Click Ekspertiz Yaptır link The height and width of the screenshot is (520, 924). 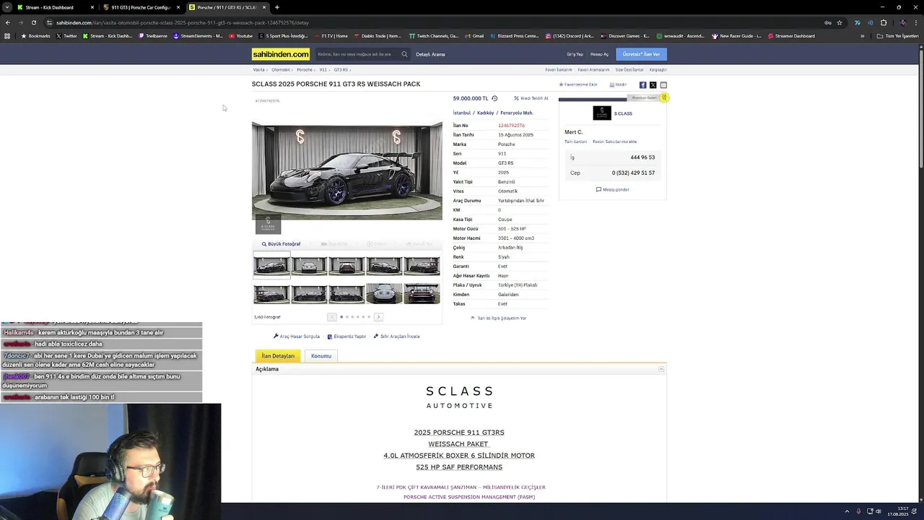coord(346,337)
